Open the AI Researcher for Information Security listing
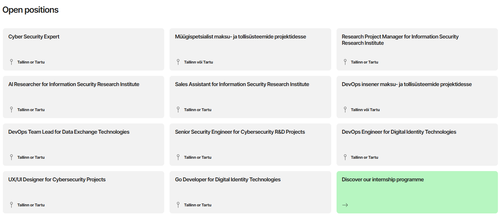This screenshot has width=499, height=218. (83, 97)
